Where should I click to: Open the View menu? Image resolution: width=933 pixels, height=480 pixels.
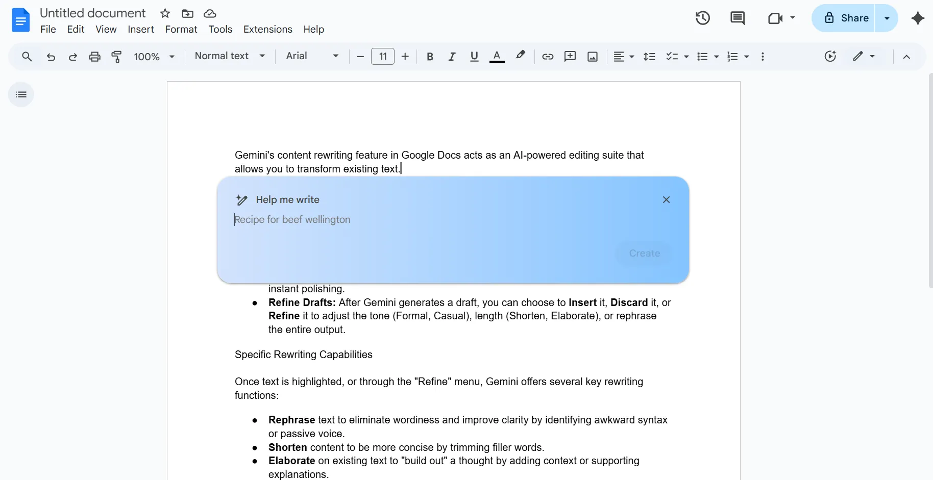coord(106,29)
